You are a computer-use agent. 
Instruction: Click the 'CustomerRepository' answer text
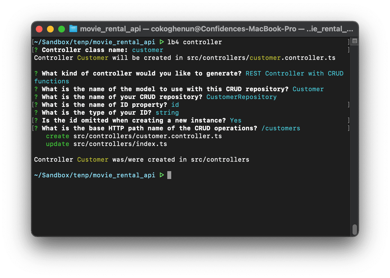click(241, 97)
